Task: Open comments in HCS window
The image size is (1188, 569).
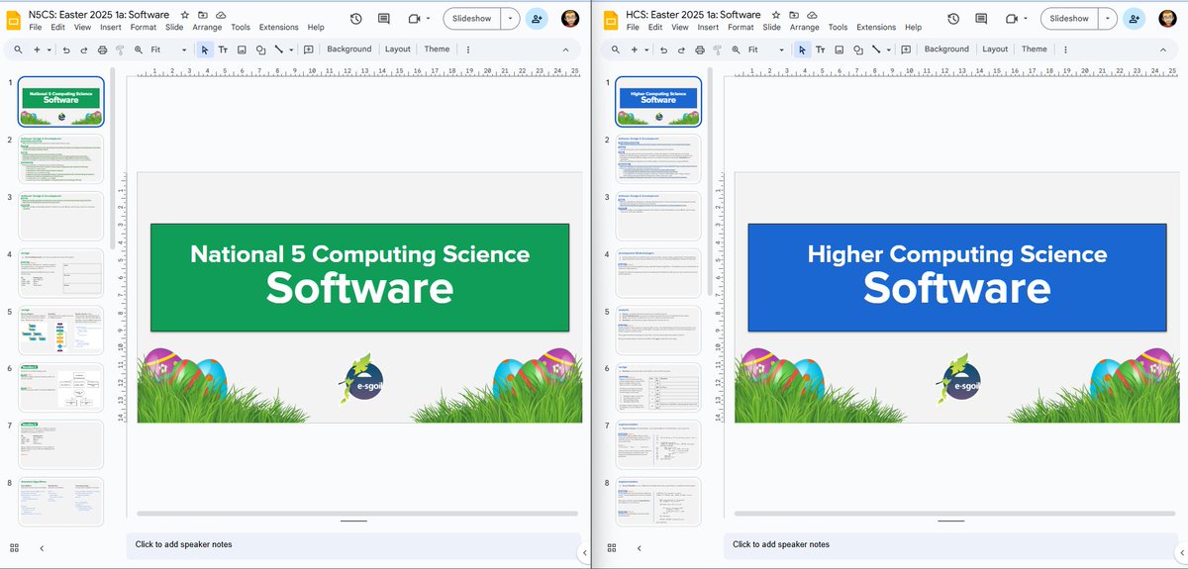Action: click(x=982, y=19)
